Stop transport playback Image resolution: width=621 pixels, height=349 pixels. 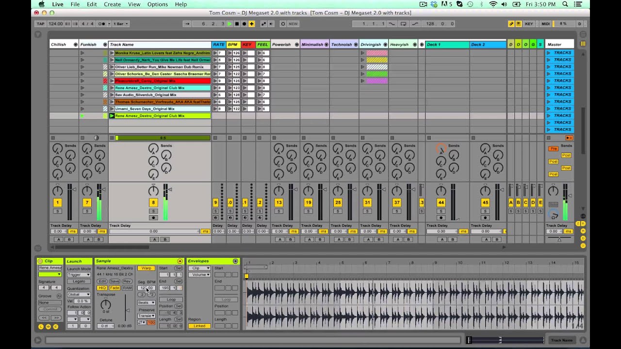pyautogui.click(x=237, y=24)
